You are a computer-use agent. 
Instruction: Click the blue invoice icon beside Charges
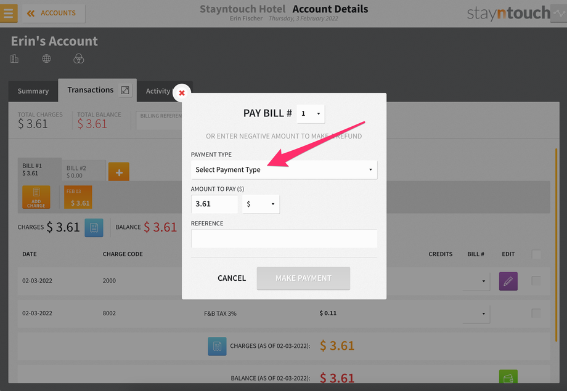click(94, 228)
